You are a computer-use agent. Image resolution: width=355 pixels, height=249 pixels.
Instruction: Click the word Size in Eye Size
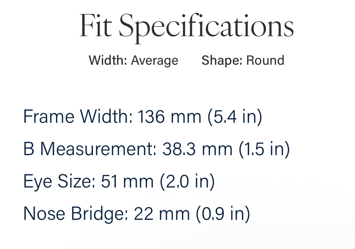(76, 181)
